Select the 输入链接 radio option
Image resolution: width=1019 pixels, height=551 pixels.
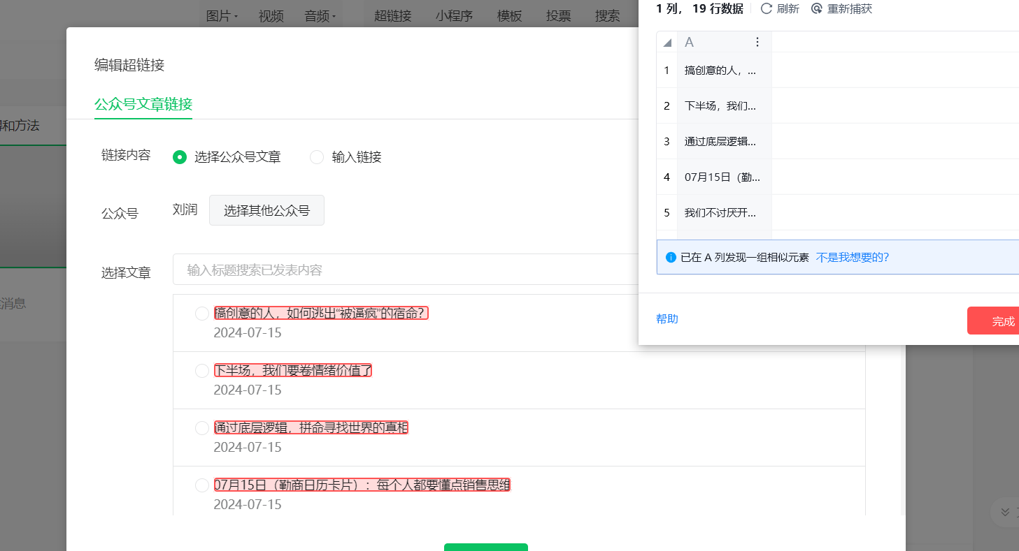click(x=317, y=157)
